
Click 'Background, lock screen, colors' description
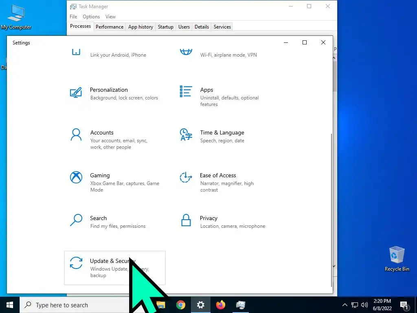click(124, 98)
